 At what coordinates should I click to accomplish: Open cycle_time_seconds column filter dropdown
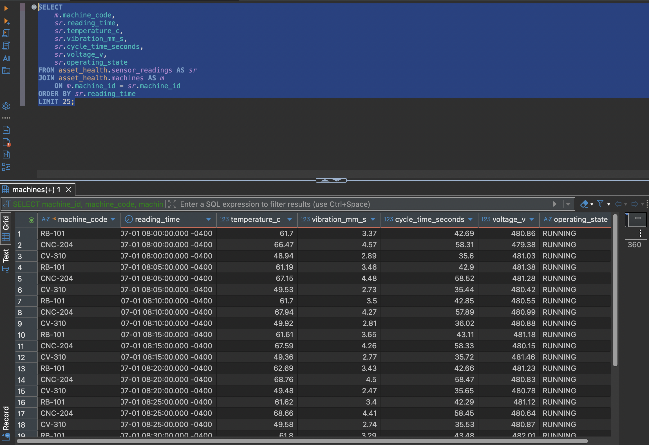click(x=470, y=219)
